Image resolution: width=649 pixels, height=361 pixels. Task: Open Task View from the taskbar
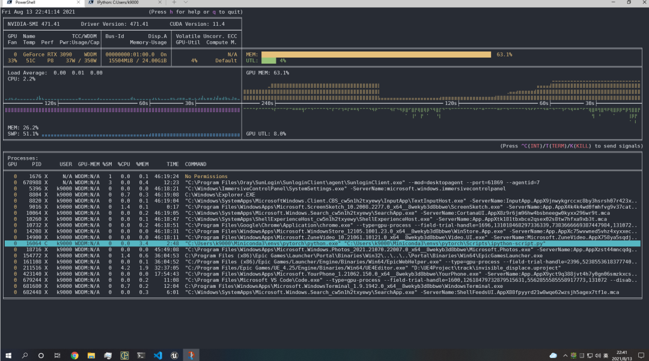point(58,355)
